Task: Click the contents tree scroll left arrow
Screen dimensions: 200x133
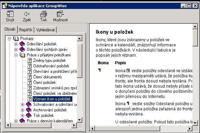Action: click(x=8, y=125)
